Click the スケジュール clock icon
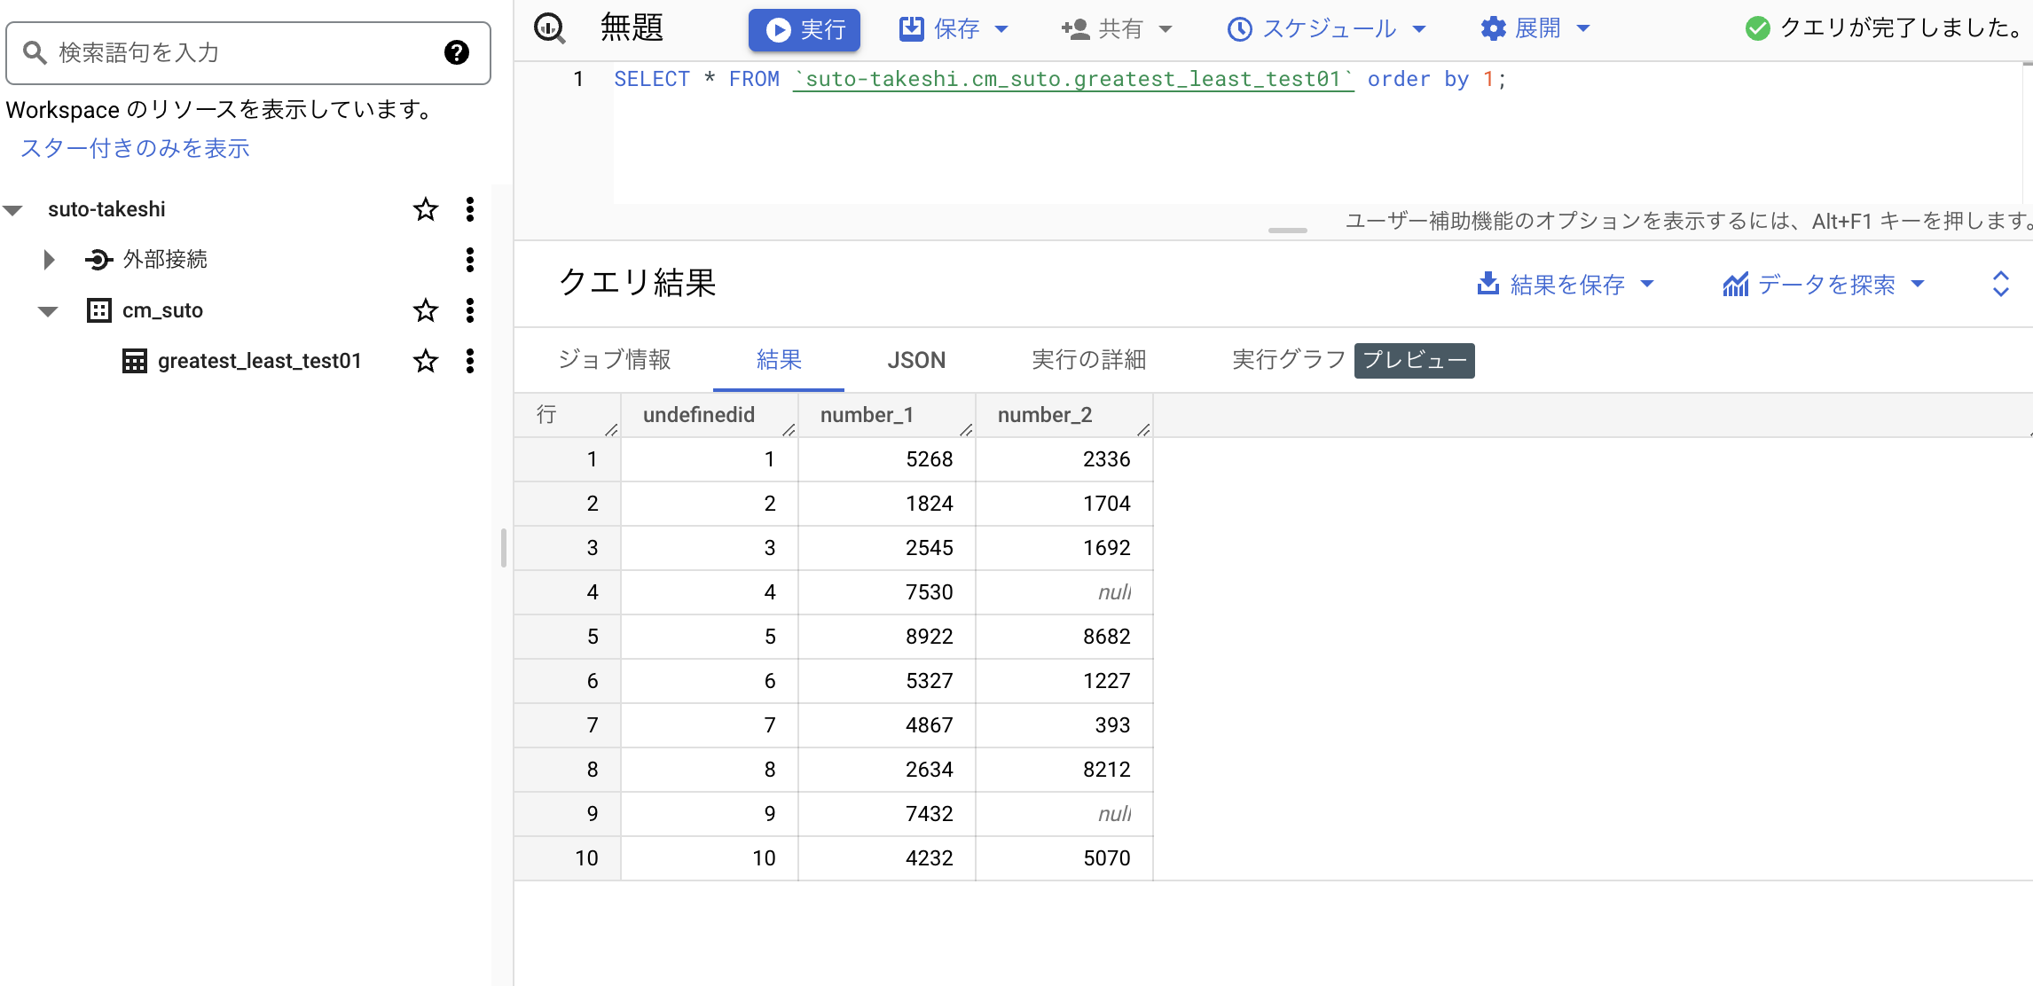The height and width of the screenshot is (986, 2033). 1239,29
